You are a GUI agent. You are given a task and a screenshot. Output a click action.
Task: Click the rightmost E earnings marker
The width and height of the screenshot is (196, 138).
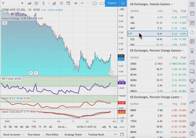111,73
